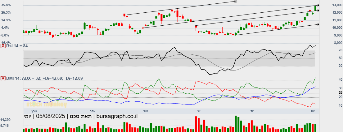Grab the gray circle handle on the trend line
Viewport: 343px width, 132px height.
[x=235, y=1]
